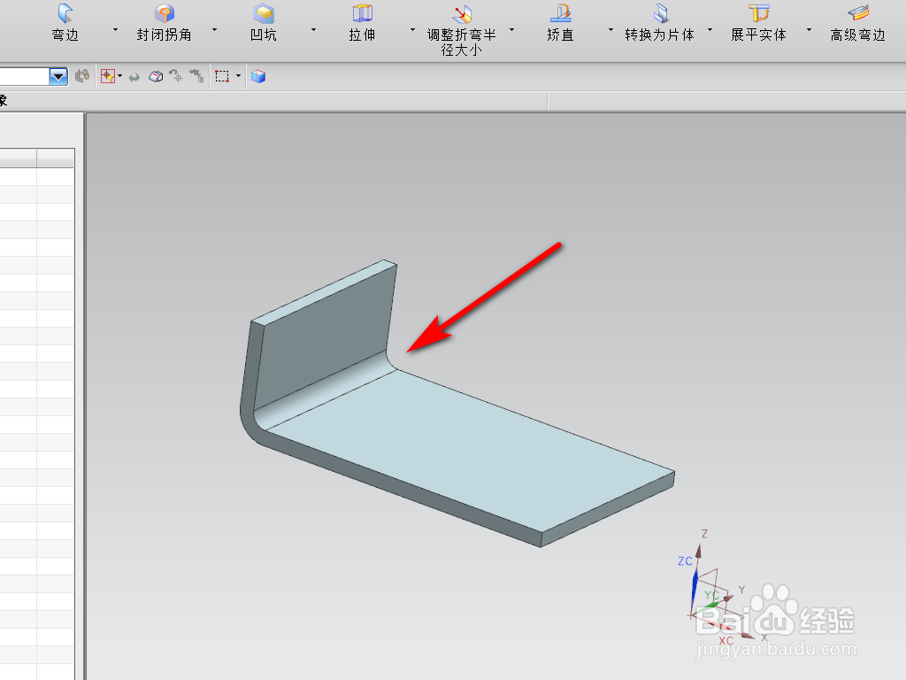Open 调整折弯半径大小 resize bend radius
The height and width of the screenshot is (680, 906).
(461, 29)
